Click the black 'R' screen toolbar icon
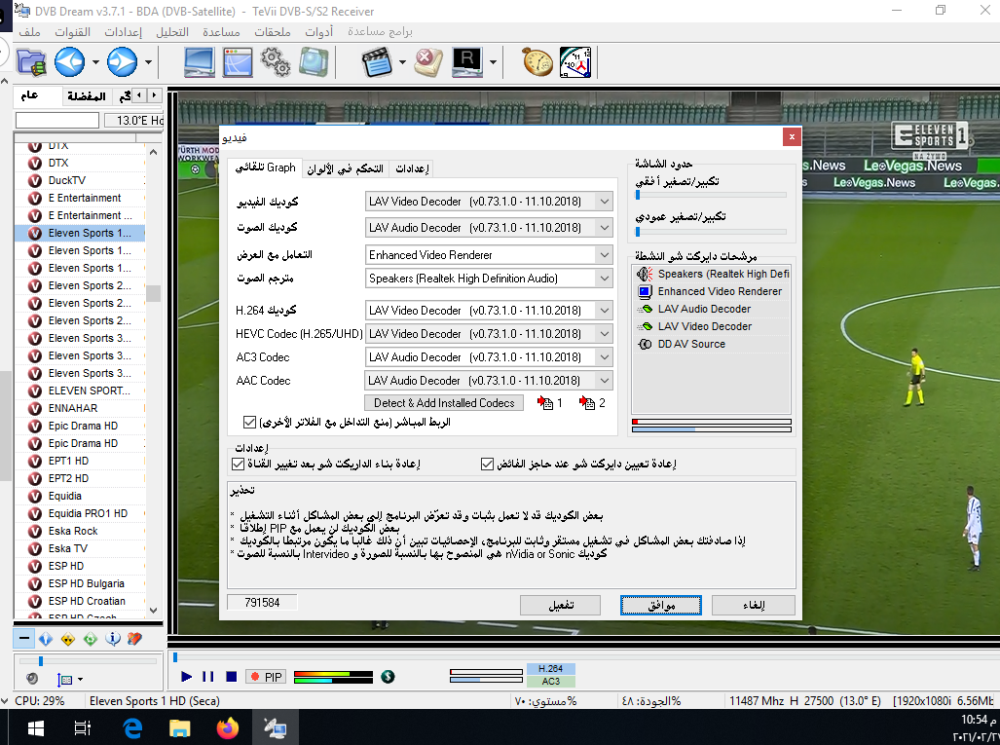The height and width of the screenshot is (745, 1000). tap(467, 62)
